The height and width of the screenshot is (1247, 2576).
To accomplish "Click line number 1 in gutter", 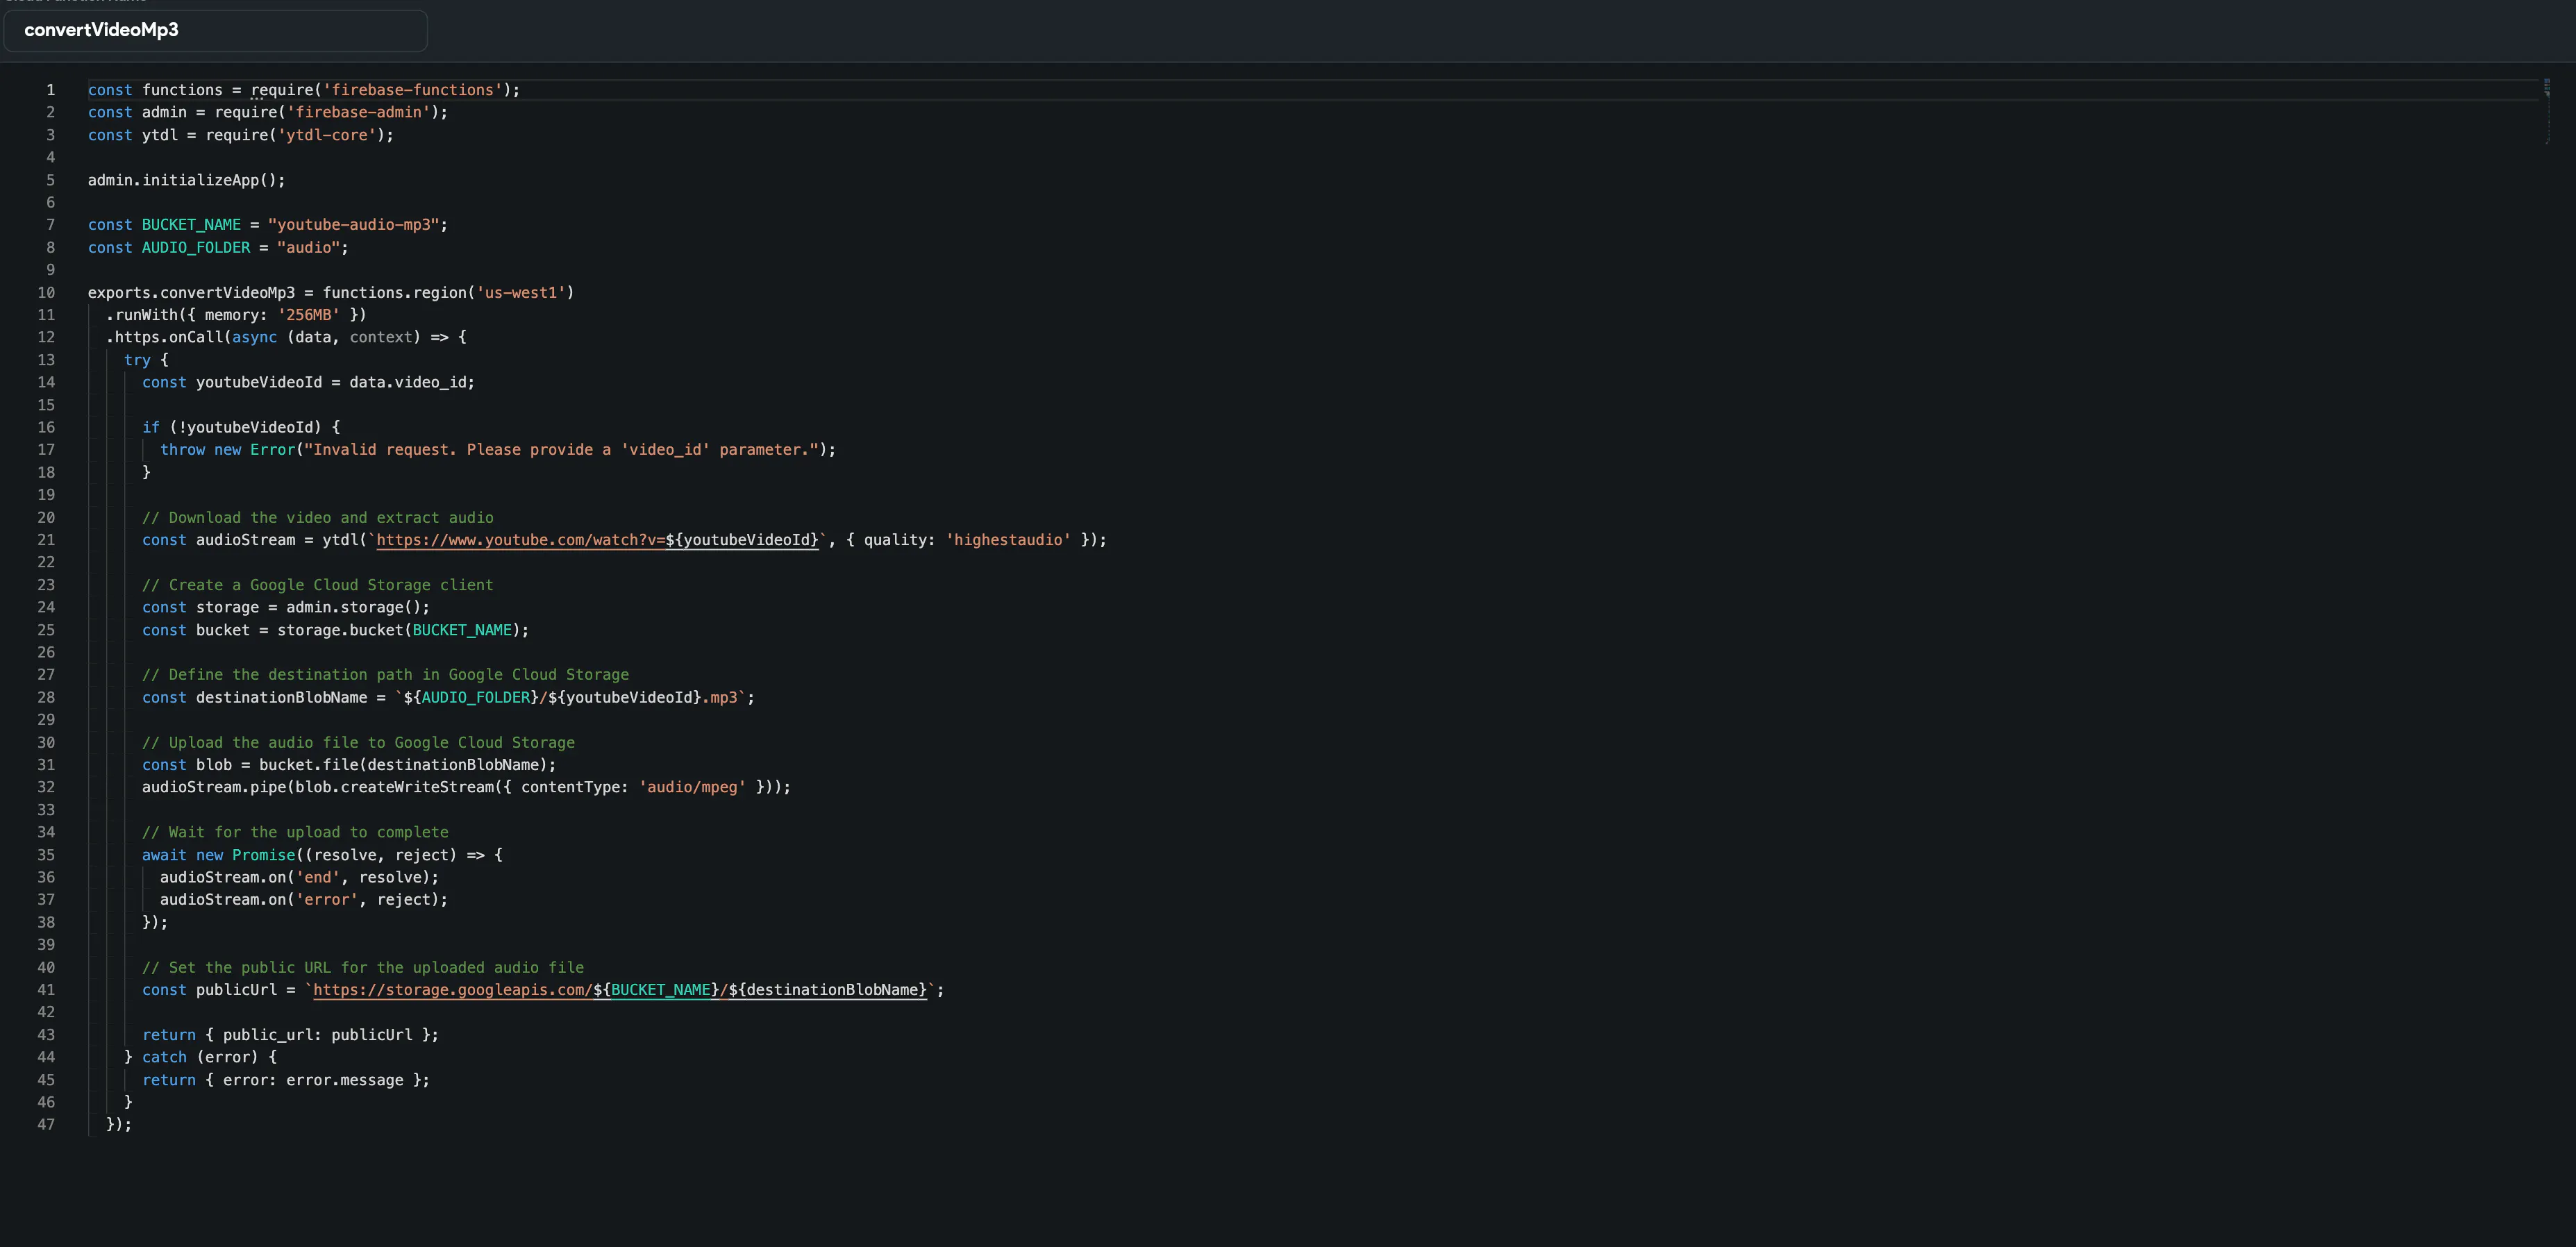I will [x=50, y=90].
